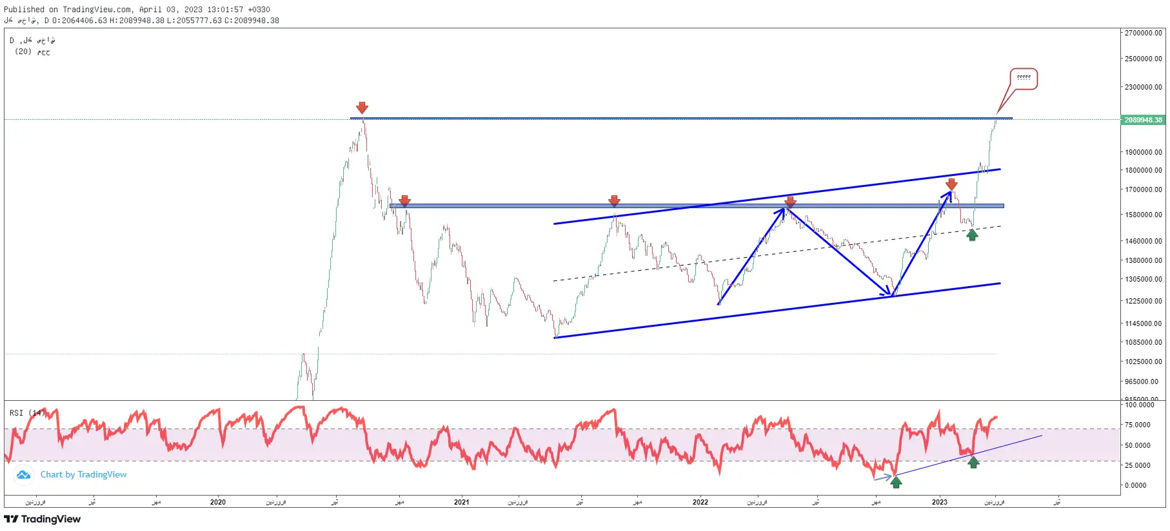This screenshot has height=531, width=1170.
Task: Click the RSI 75.0000 scale label
Action: (1138, 425)
